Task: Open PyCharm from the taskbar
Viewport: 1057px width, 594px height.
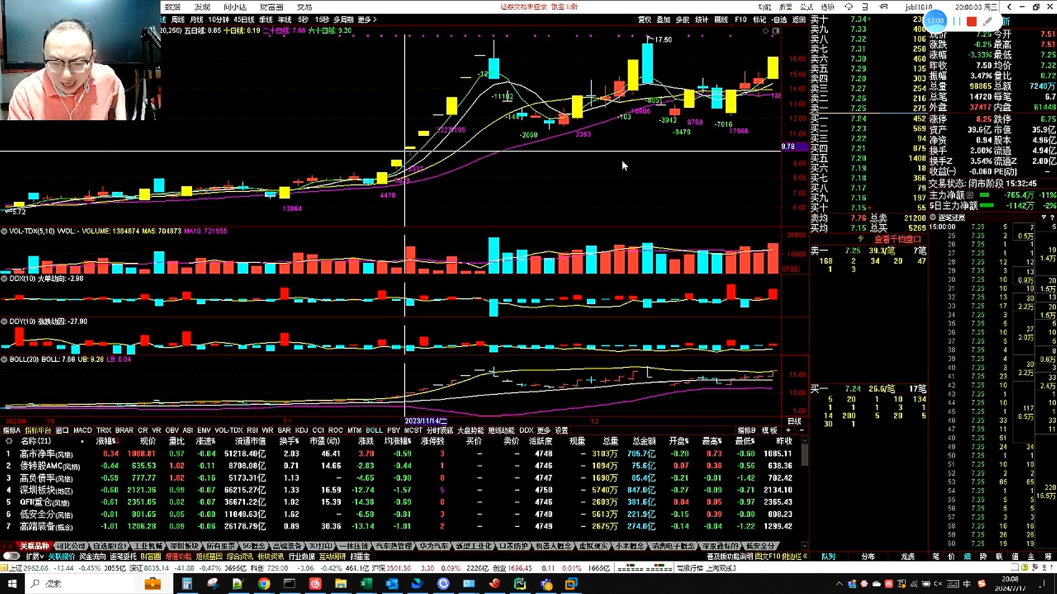Action: [520, 584]
